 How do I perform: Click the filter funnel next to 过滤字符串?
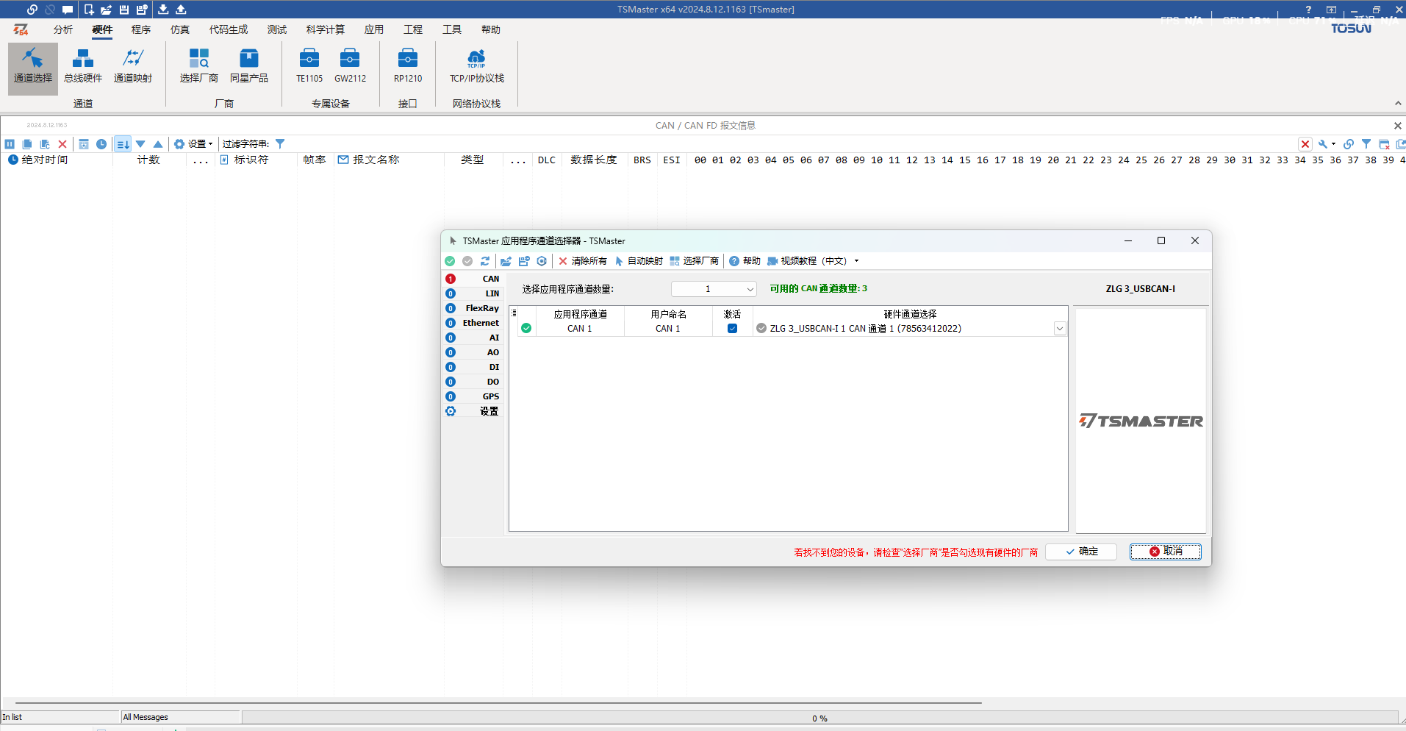(x=280, y=144)
